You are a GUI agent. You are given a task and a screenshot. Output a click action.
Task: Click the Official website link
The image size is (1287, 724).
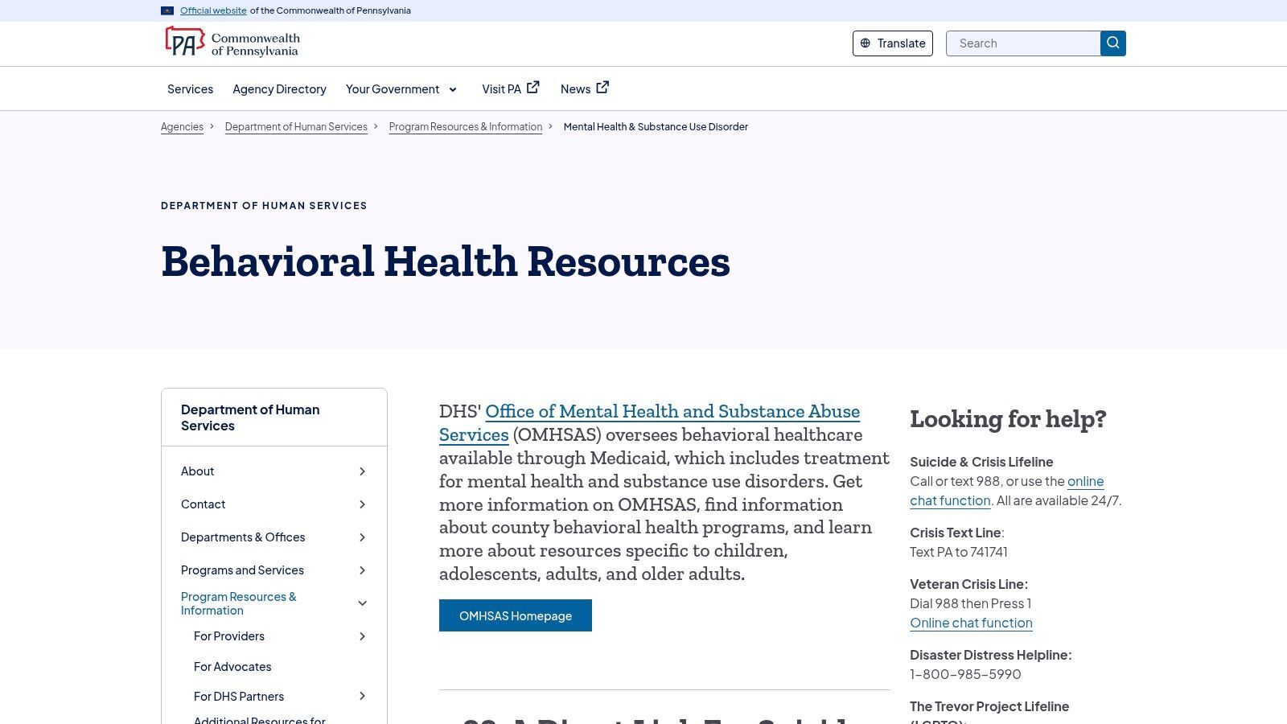point(213,10)
